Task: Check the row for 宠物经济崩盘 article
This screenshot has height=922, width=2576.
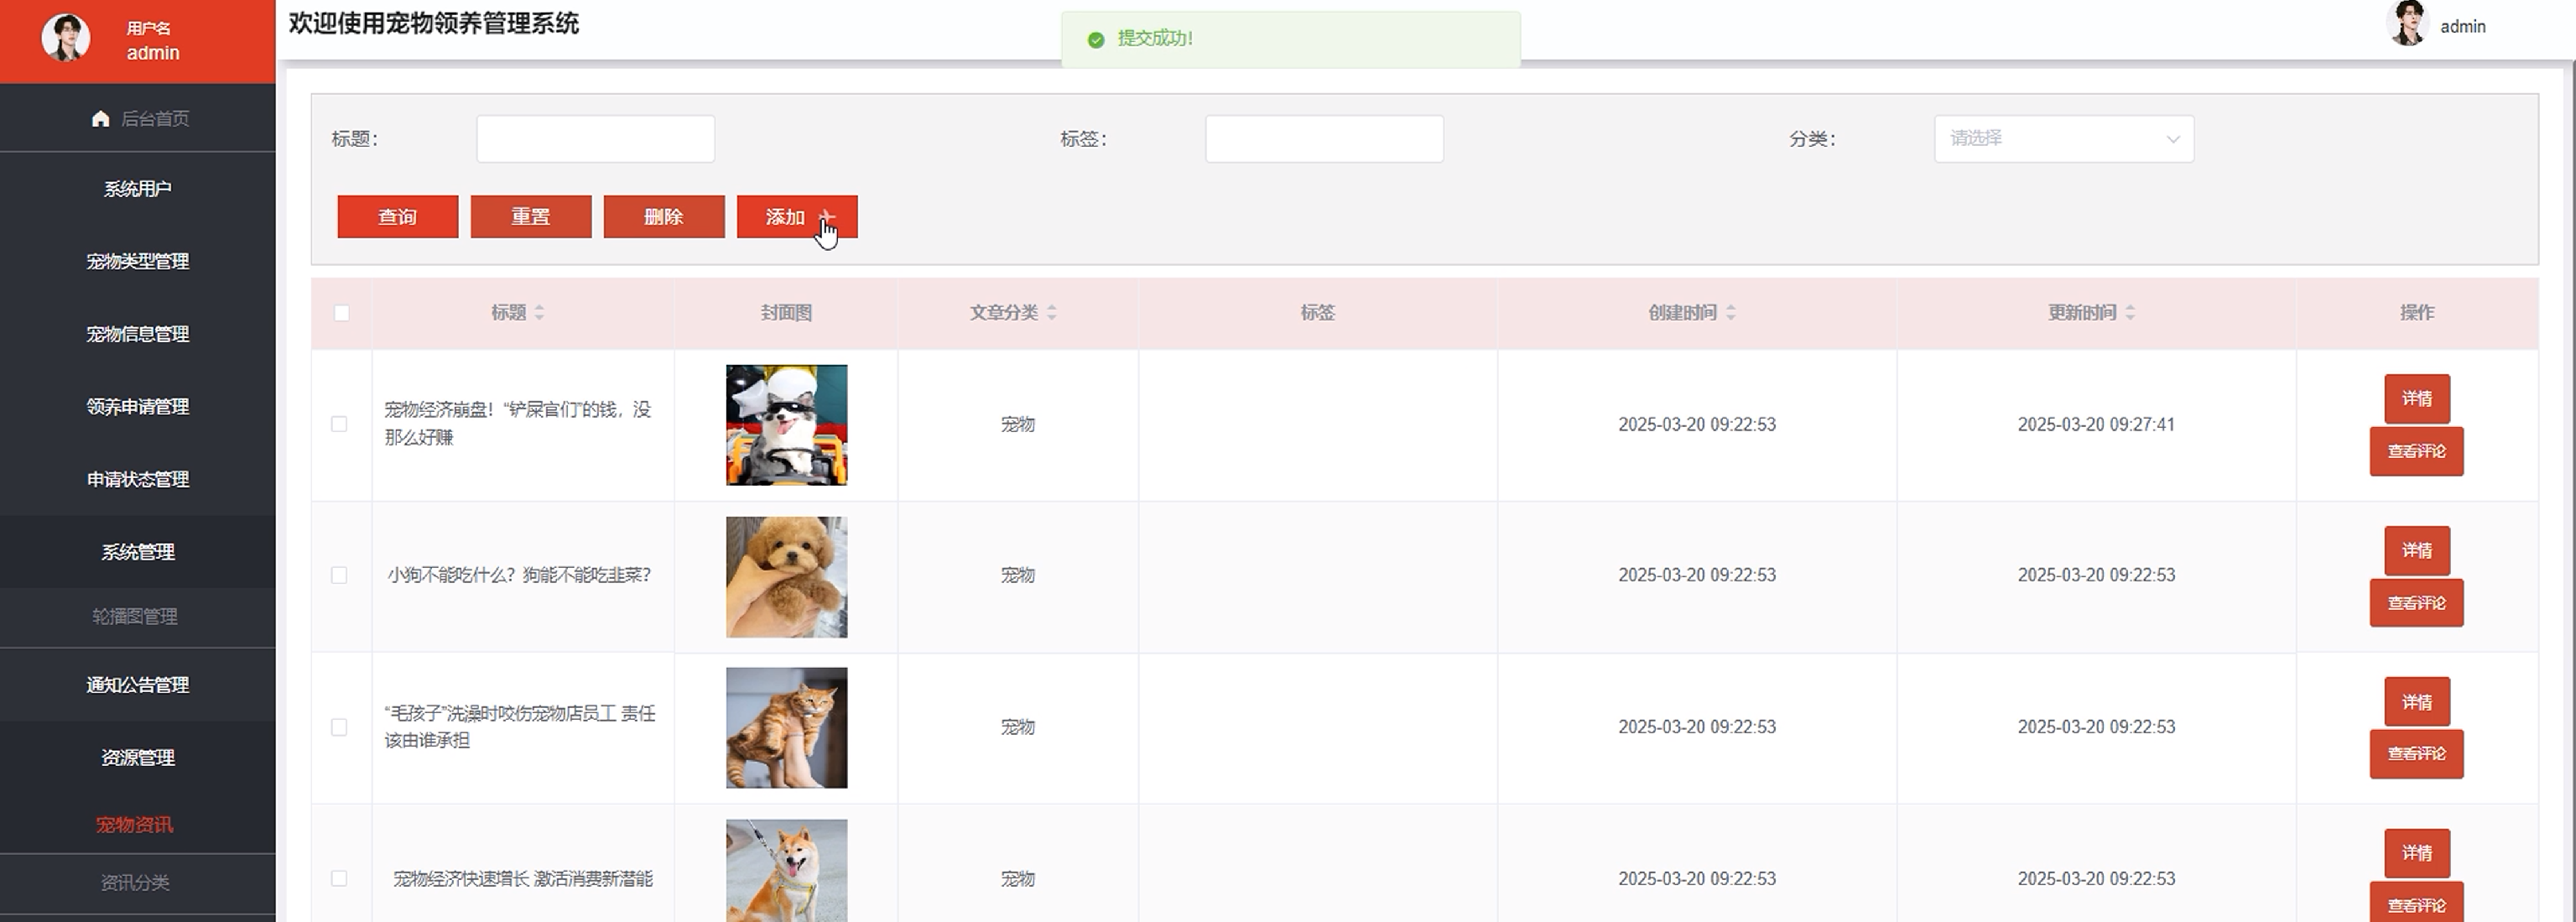Action: click(339, 424)
